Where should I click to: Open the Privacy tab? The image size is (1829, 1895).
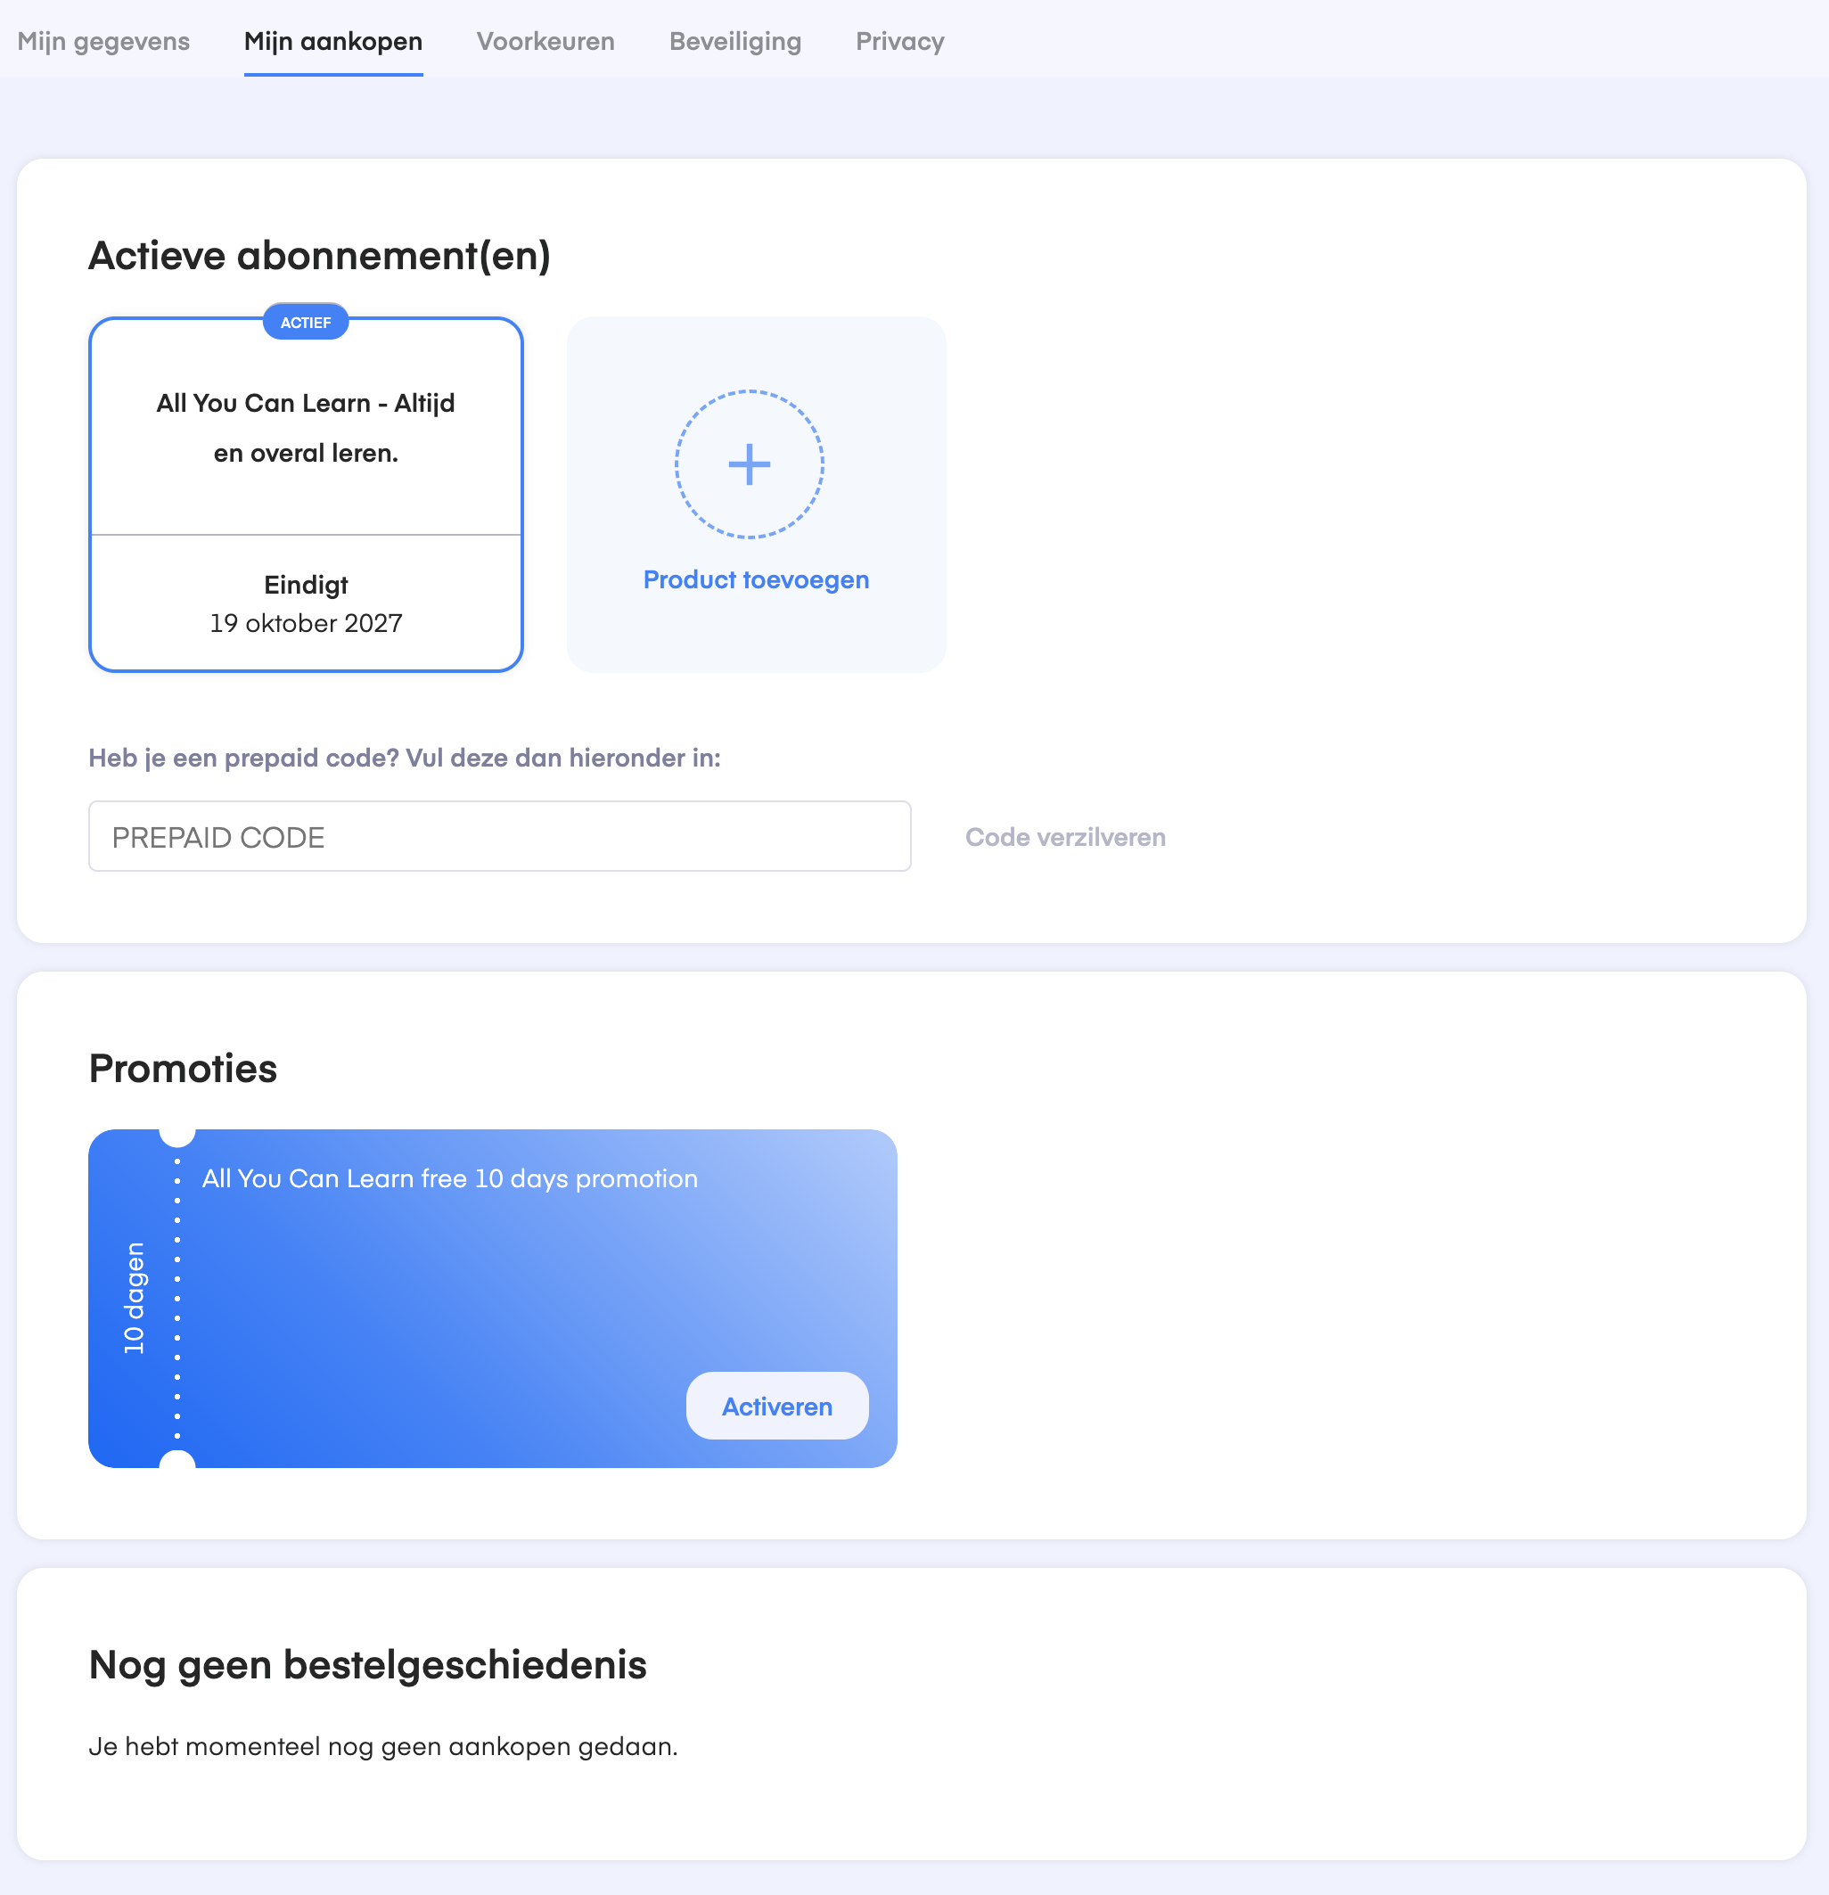tap(900, 42)
